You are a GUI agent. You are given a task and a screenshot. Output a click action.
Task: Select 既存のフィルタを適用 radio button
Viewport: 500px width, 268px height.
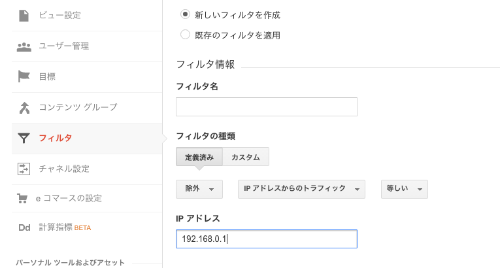click(185, 35)
